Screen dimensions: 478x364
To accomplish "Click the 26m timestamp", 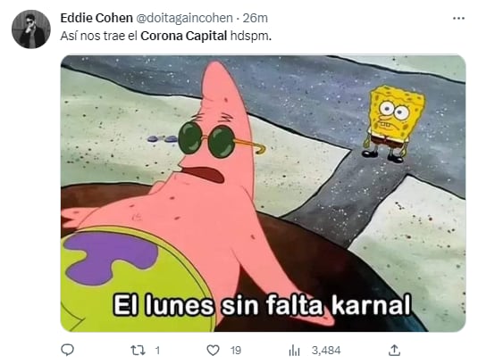I will [256, 18].
